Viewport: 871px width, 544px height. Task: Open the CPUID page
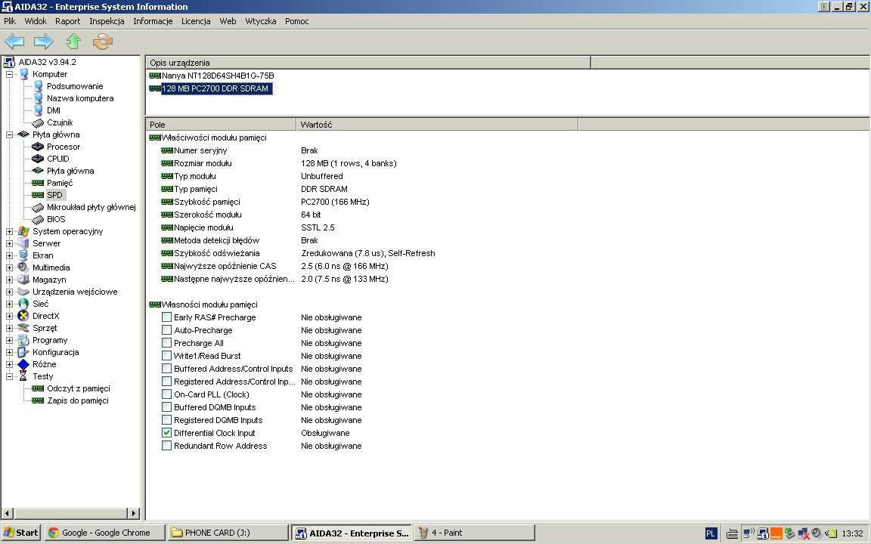coord(57,159)
